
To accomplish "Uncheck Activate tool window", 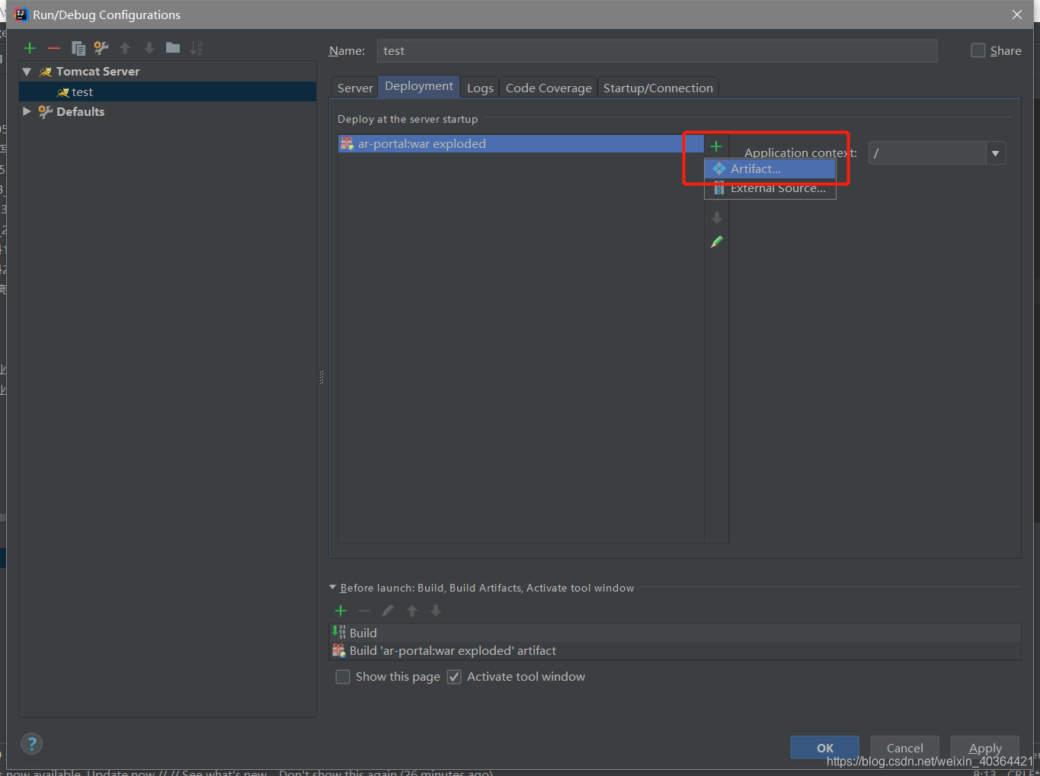I will pyautogui.click(x=454, y=677).
